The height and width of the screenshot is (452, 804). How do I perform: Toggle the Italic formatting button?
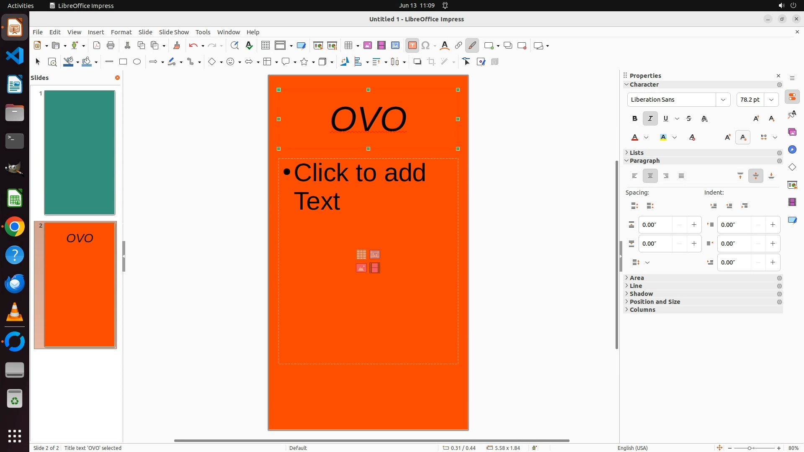650,119
